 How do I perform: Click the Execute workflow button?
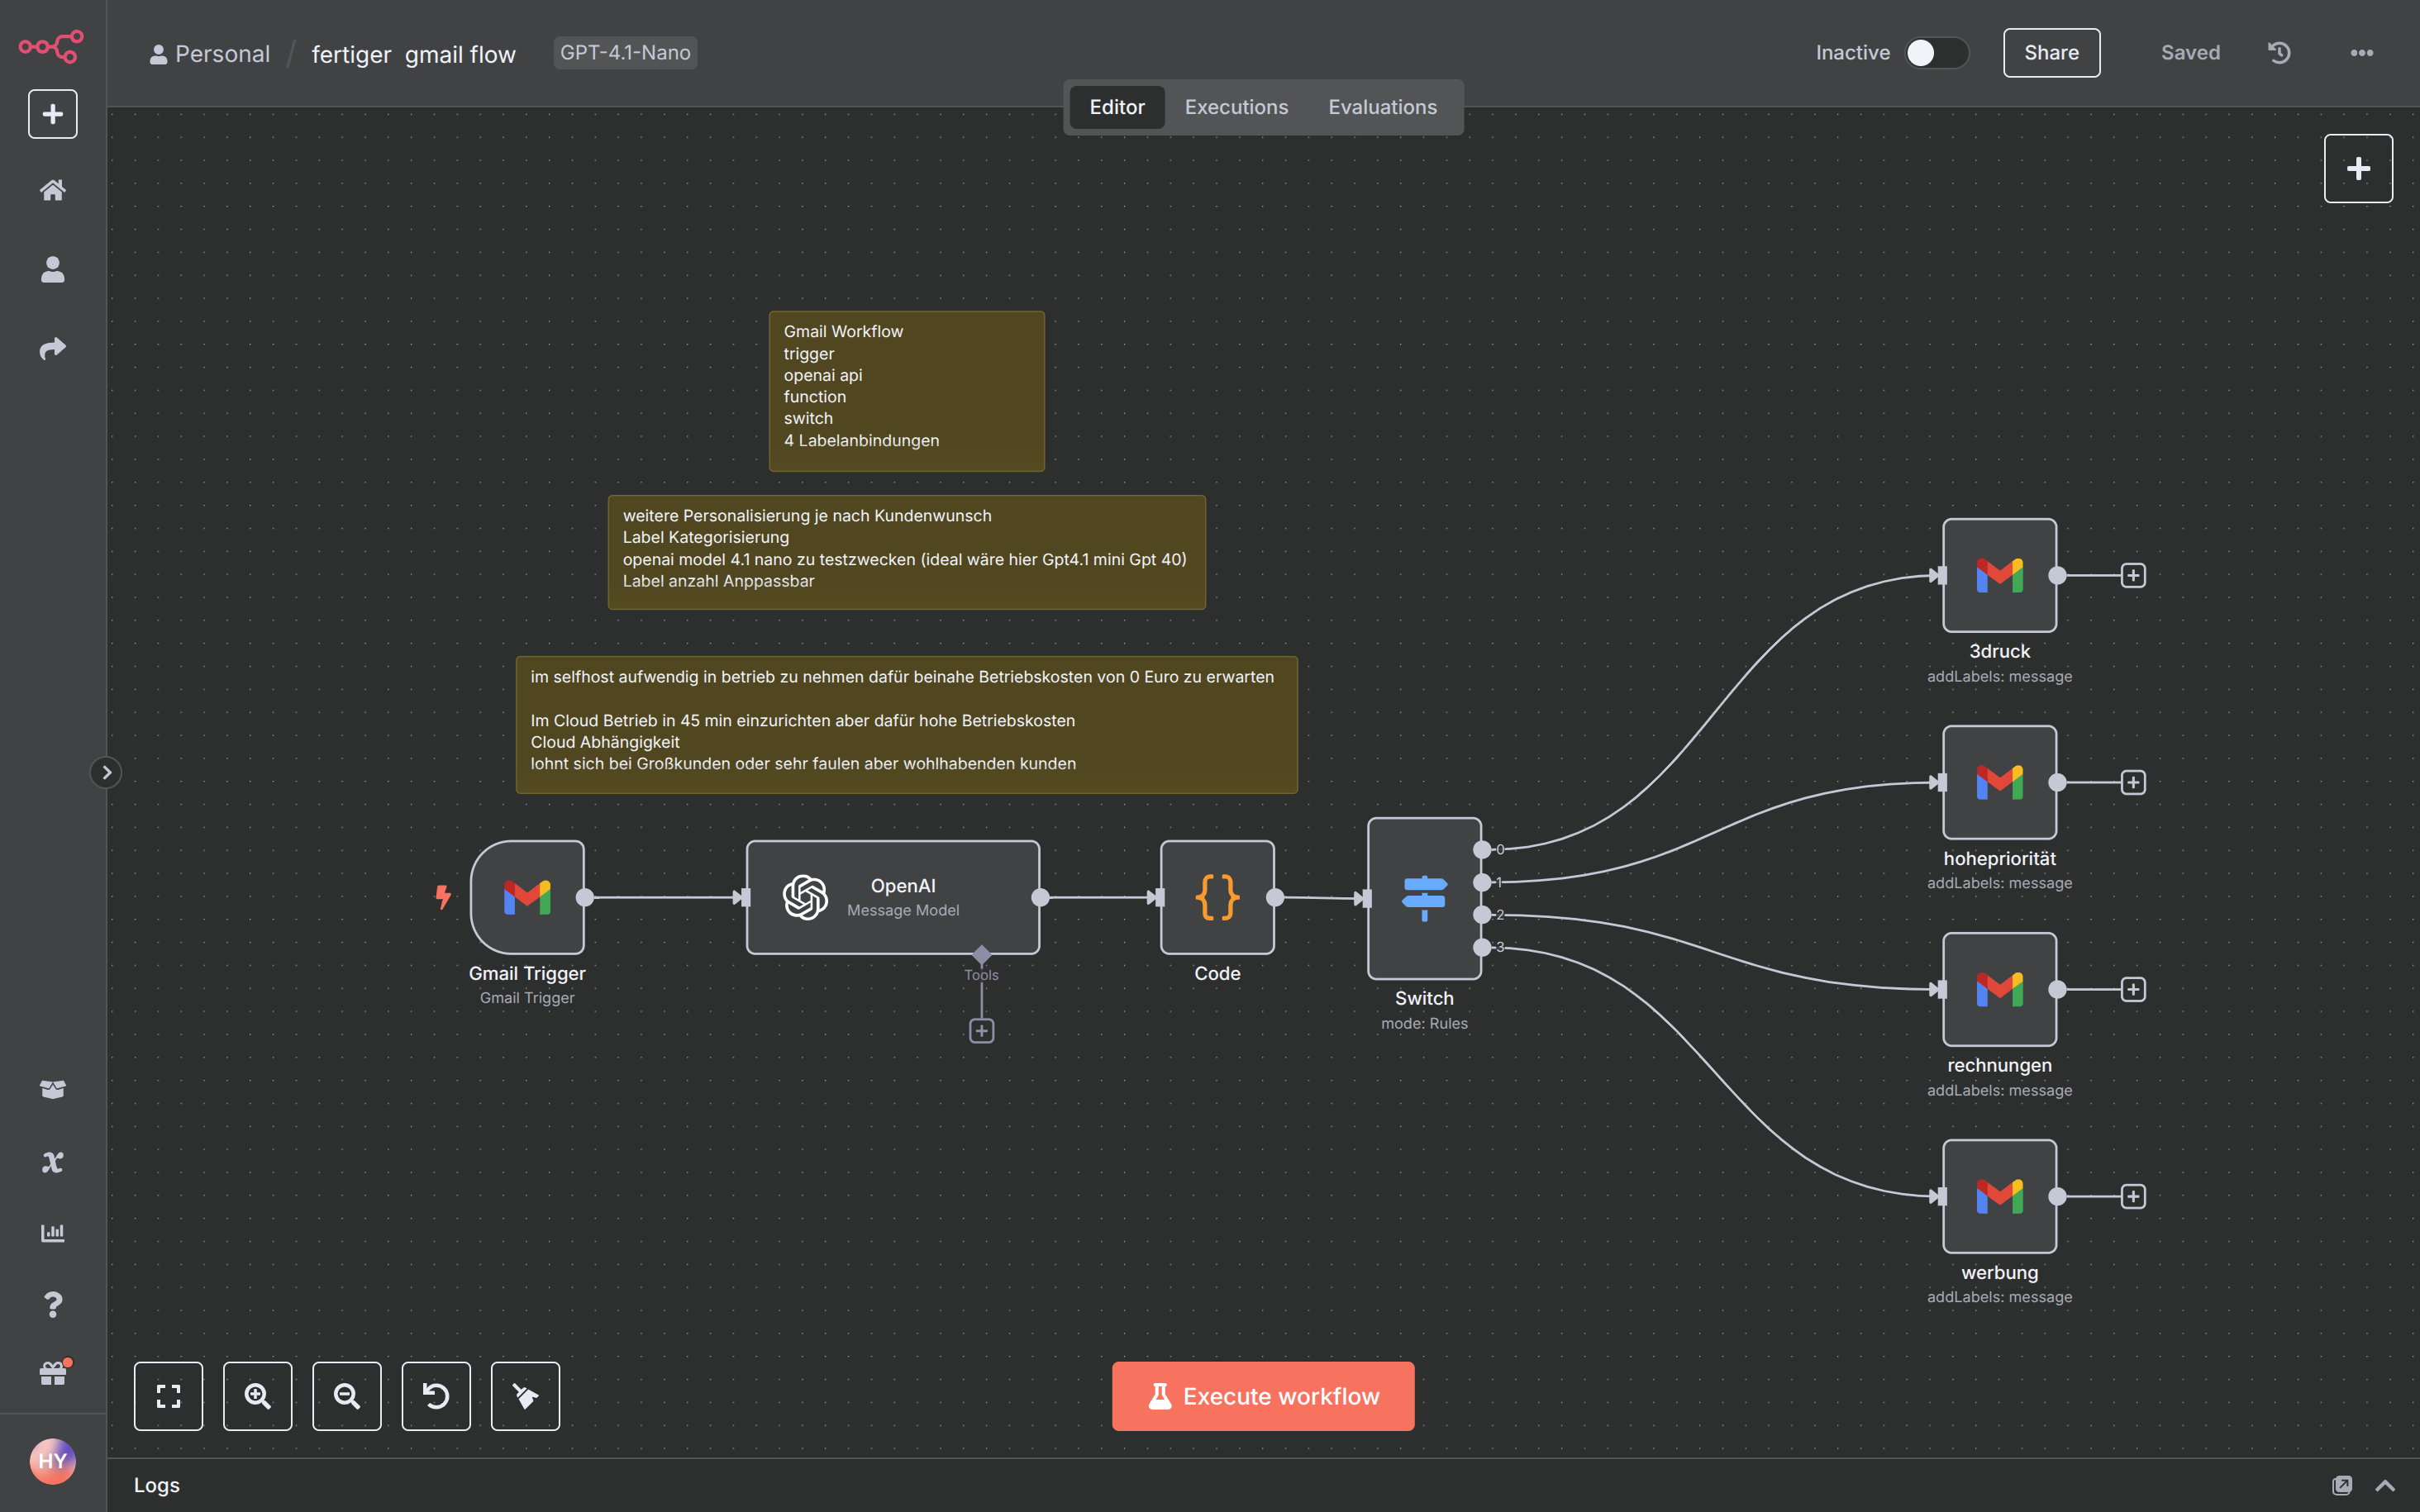[1262, 1396]
